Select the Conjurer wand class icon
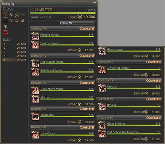165x144 pixels. (x=17, y=21)
